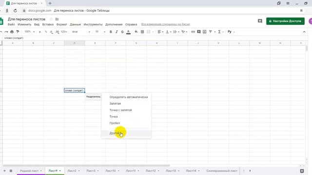Click the 'Все изменения сохранены на Диске' link
This screenshot has height=175, width=312.
pos(166,24)
